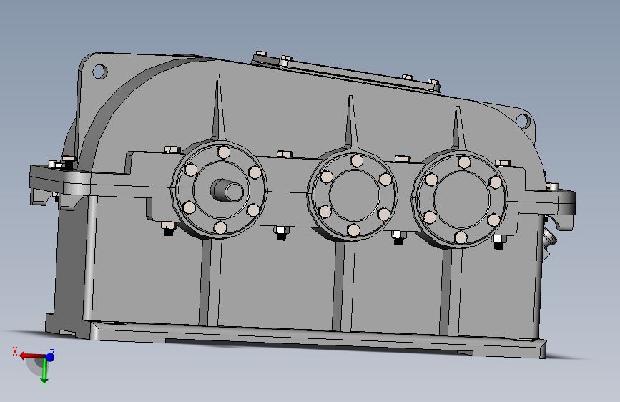Click the red X axis arrow of the triad

[31, 356]
